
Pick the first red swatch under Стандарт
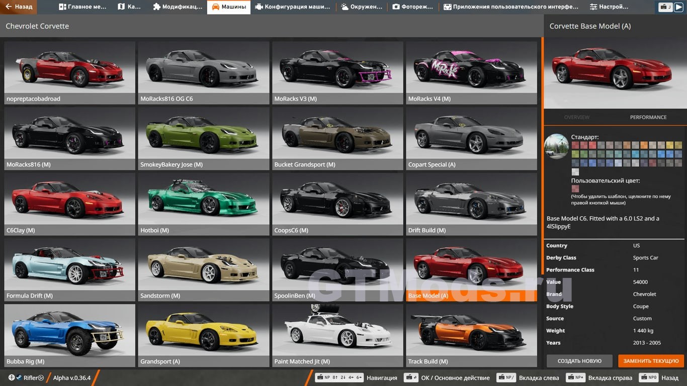pyautogui.click(x=575, y=145)
